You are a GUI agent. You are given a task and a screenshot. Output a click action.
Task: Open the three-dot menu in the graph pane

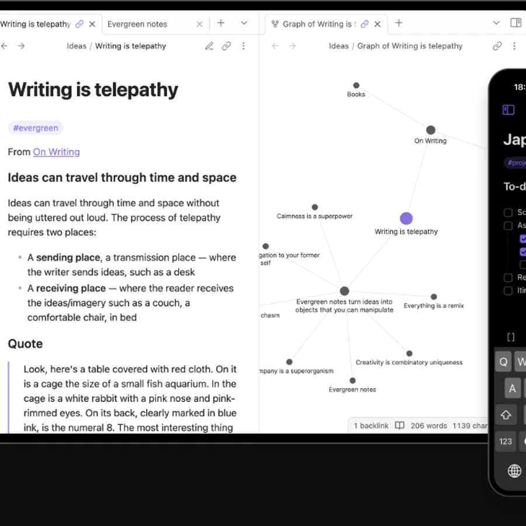pyautogui.click(x=514, y=46)
